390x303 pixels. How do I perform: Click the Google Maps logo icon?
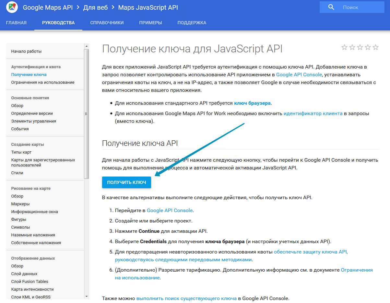click(x=12, y=7)
